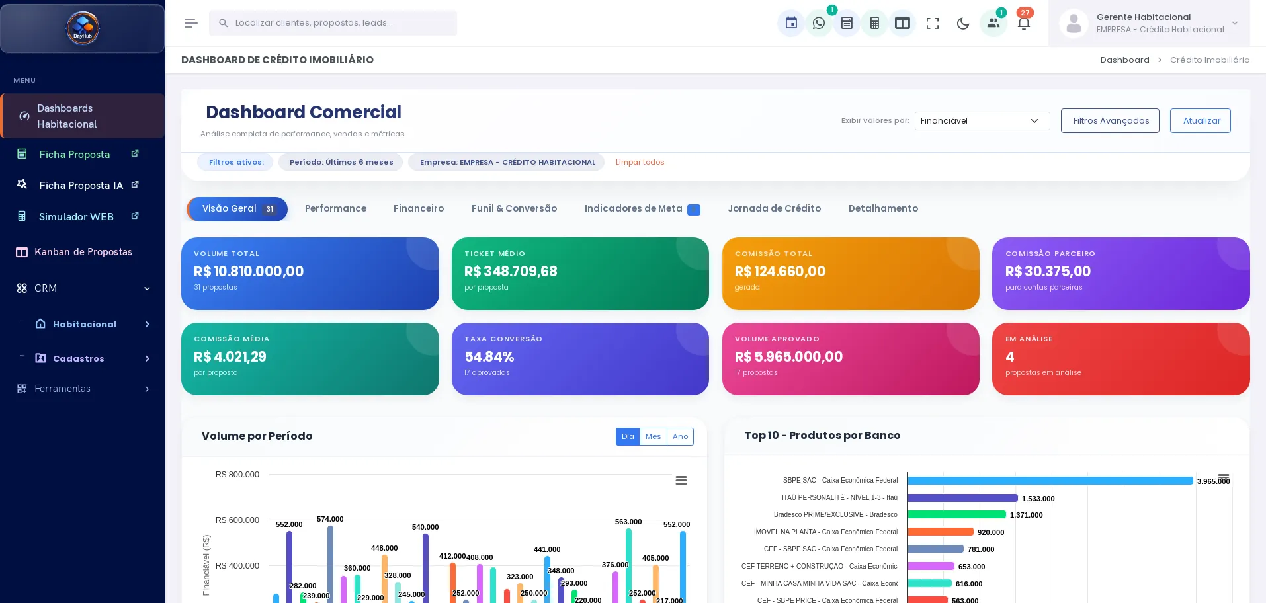1266x603 pixels.
Task: Switch to Performance tab
Action: [x=335, y=208]
